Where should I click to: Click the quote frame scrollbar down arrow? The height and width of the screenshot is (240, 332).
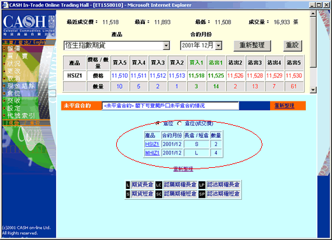[x=313, y=90]
